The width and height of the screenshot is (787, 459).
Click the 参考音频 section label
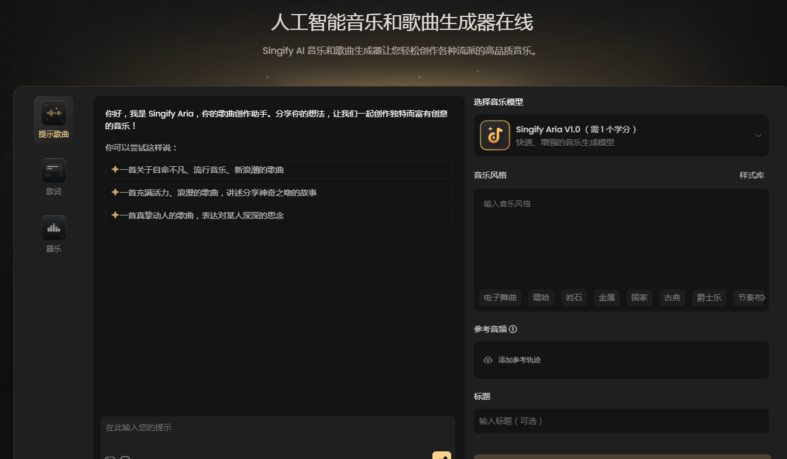[490, 329]
